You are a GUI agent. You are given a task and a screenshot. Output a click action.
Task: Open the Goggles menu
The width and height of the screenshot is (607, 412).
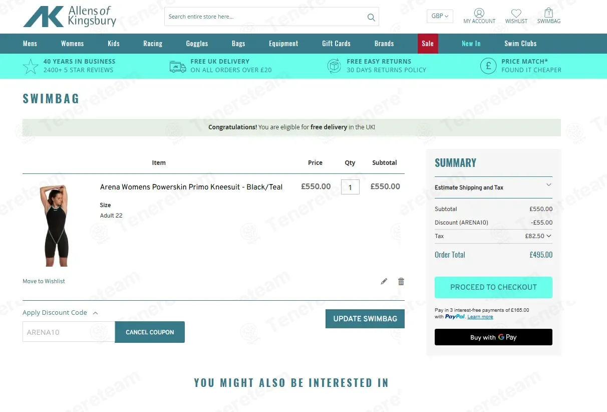tap(197, 44)
